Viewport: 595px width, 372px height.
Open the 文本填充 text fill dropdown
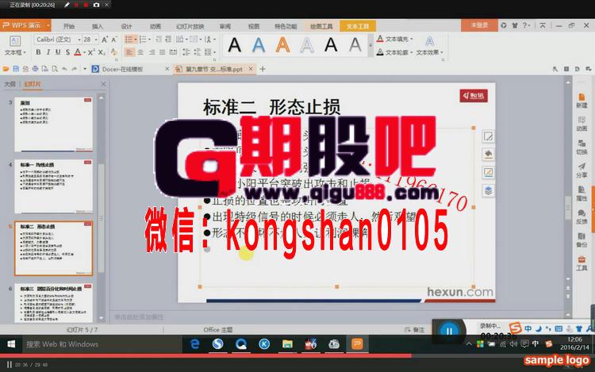click(x=394, y=39)
